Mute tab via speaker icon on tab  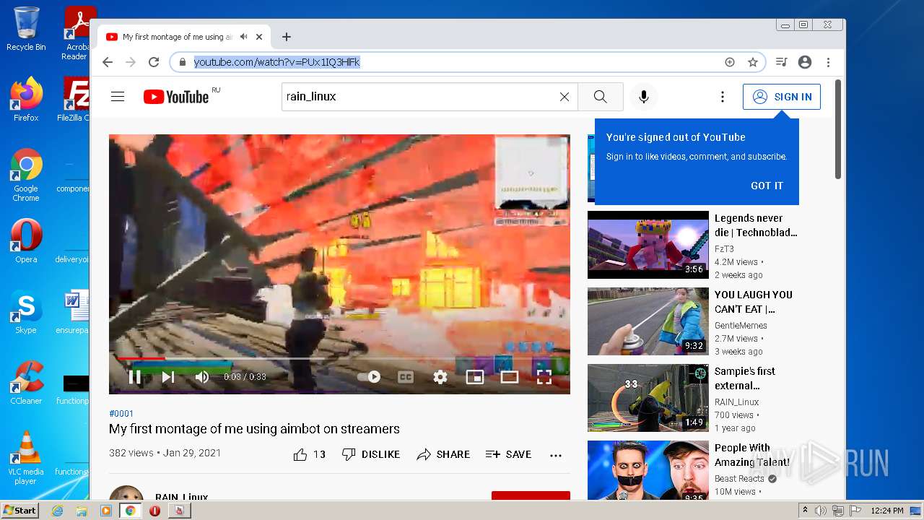[x=244, y=37]
